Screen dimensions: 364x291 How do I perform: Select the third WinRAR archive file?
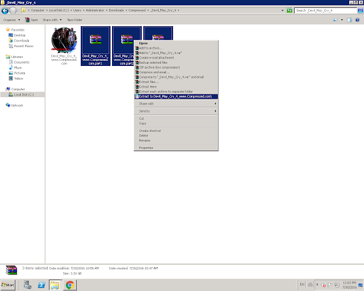pos(158,33)
